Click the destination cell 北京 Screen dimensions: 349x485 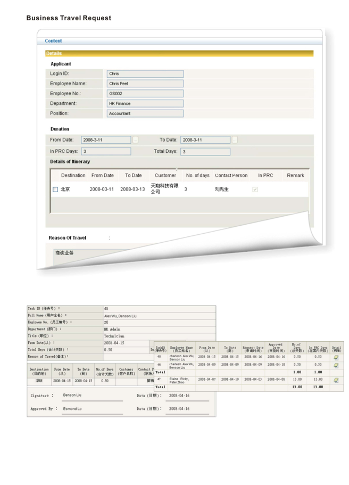65,190
